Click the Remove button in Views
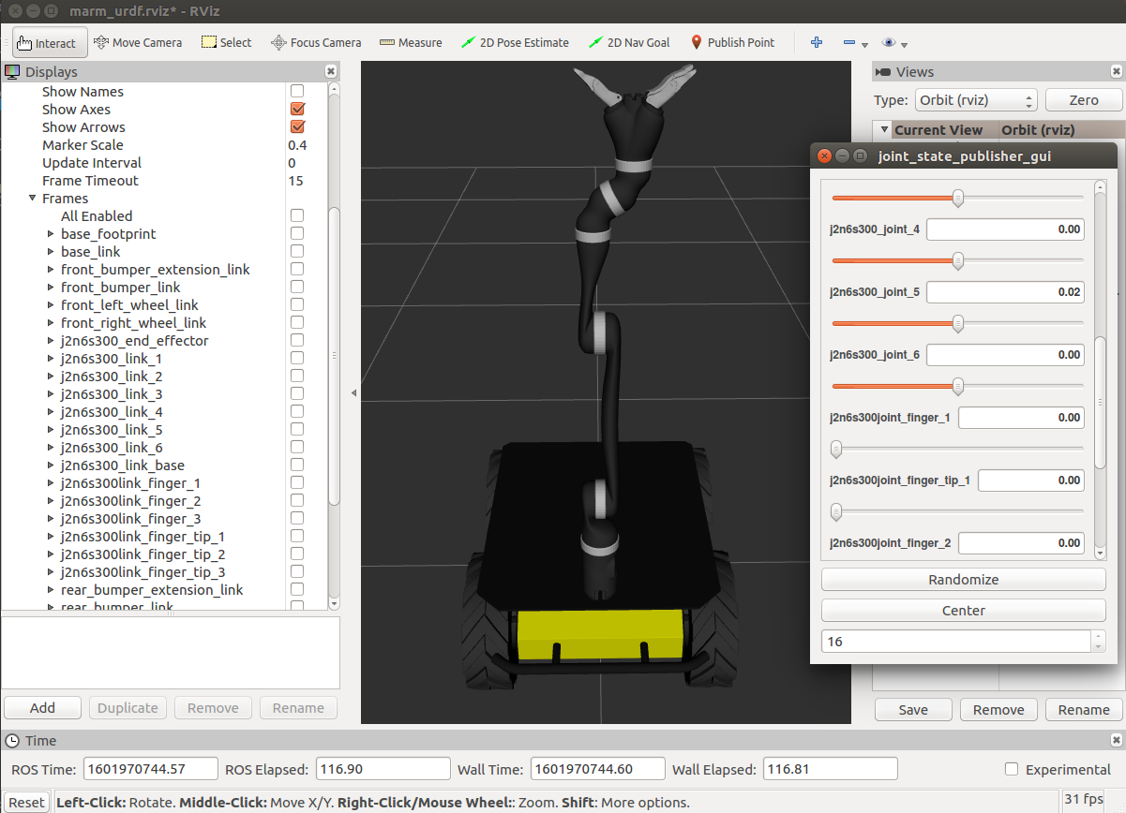 pos(998,710)
